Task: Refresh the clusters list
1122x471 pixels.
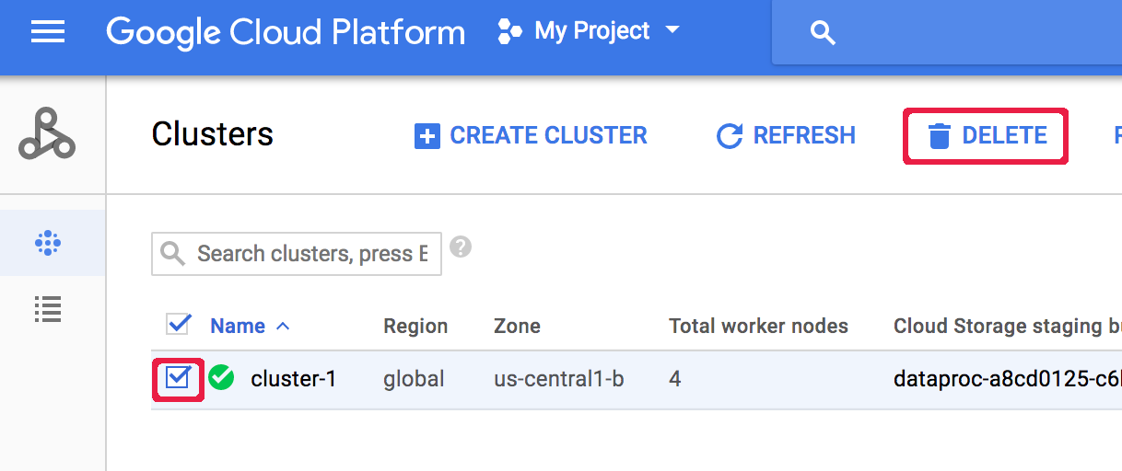Action: point(786,136)
